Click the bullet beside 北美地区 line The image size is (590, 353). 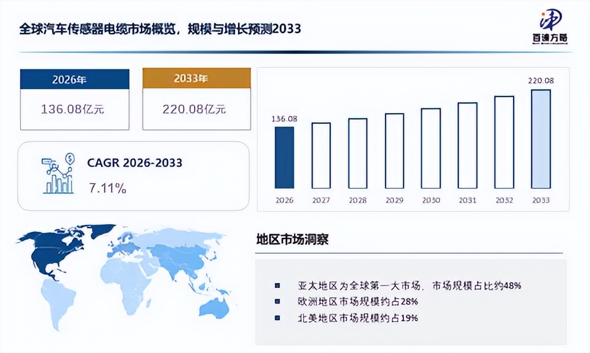(277, 318)
